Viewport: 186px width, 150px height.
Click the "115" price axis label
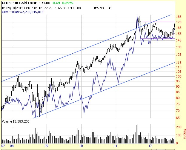click(179, 63)
